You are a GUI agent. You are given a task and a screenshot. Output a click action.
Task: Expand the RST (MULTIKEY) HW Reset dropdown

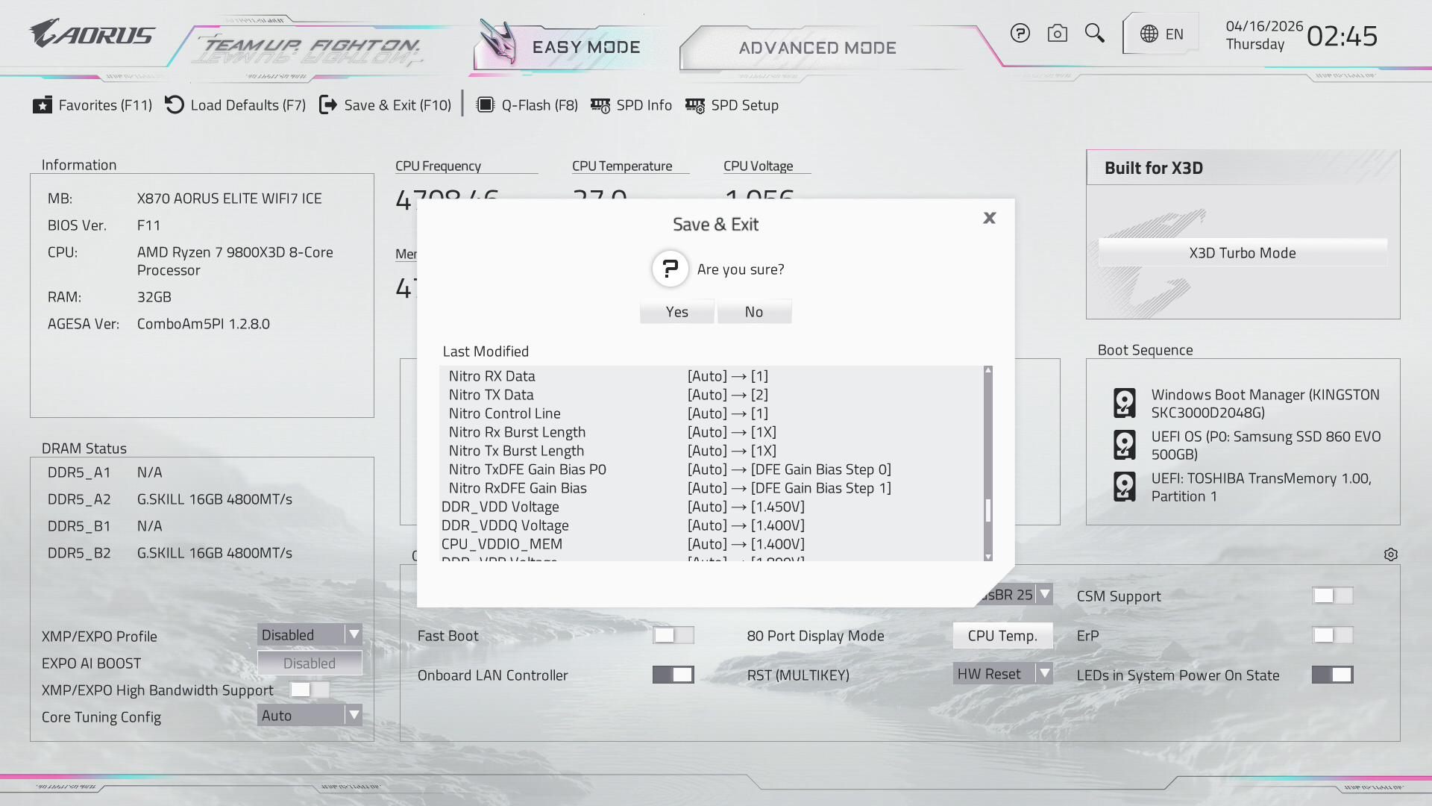[x=1002, y=673]
